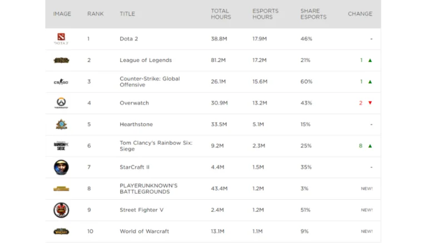This screenshot has width=427, height=243.
Task: Open the PLAYERUNKNOWN'S BATTLEGROUNDS title
Action: pyautogui.click(x=148, y=189)
